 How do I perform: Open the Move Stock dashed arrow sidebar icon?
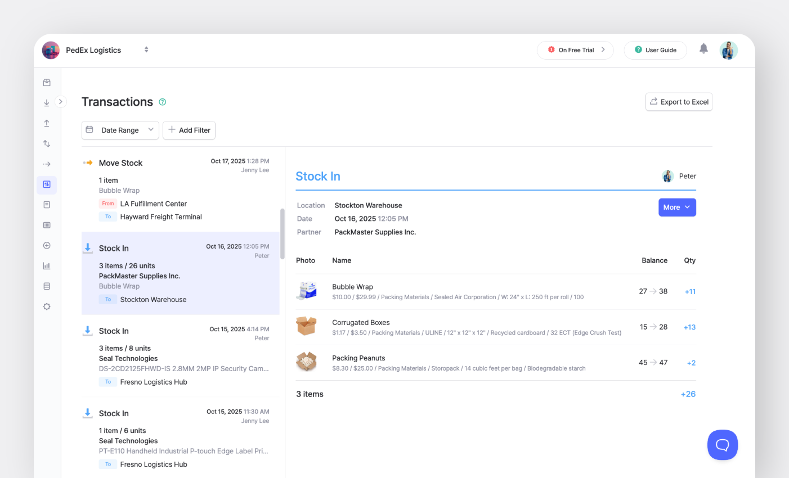click(47, 164)
